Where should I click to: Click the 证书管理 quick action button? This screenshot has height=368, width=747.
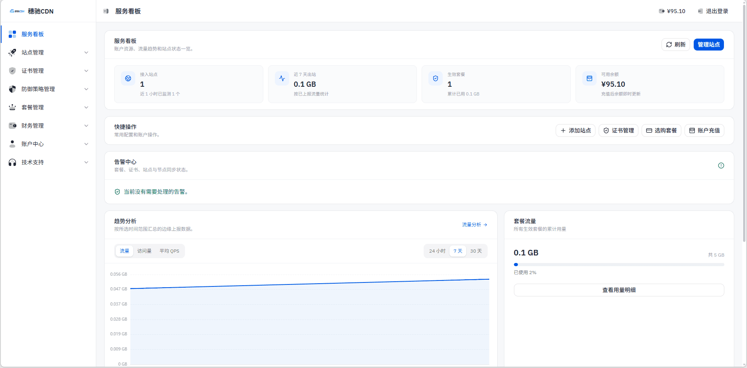tap(619, 130)
